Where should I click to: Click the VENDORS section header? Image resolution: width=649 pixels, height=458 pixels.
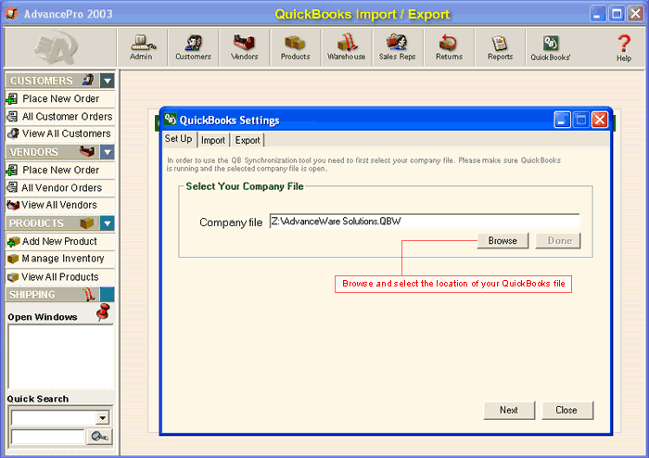point(53,152)
